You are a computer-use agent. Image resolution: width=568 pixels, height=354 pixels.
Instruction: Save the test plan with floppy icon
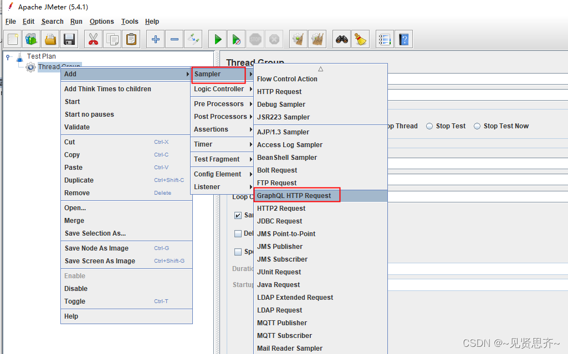click(69, 39)
